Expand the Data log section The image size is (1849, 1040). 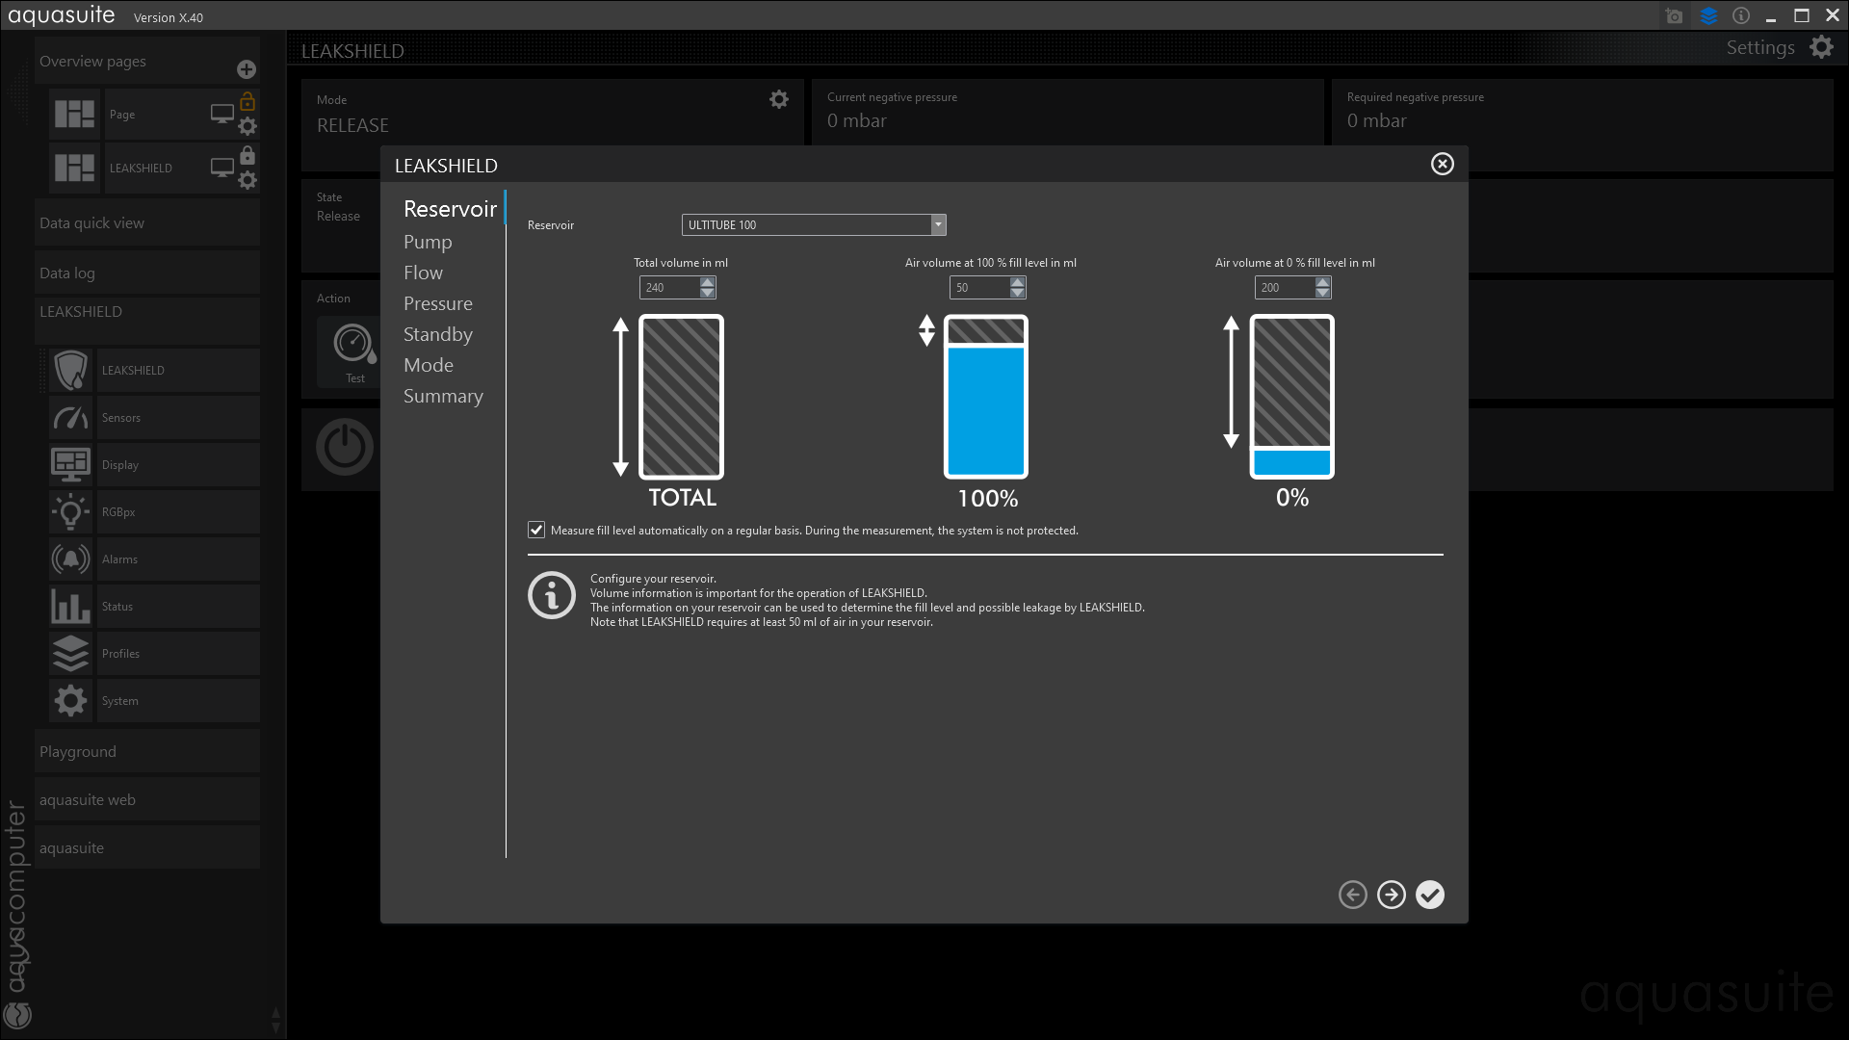tap(147, 273)
